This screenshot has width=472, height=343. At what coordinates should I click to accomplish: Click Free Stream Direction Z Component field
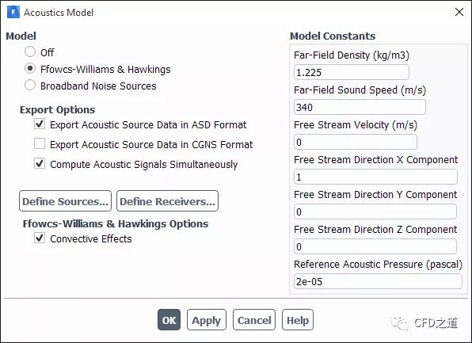coord(375,246)
